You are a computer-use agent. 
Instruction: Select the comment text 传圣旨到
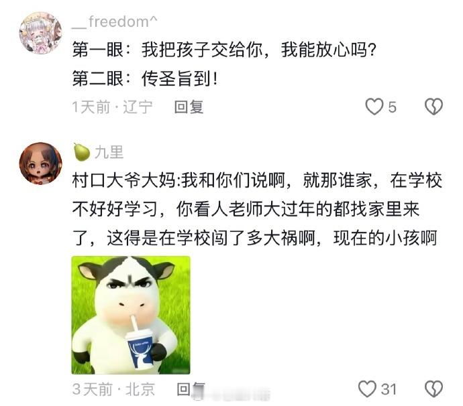[x=176, y=79]
